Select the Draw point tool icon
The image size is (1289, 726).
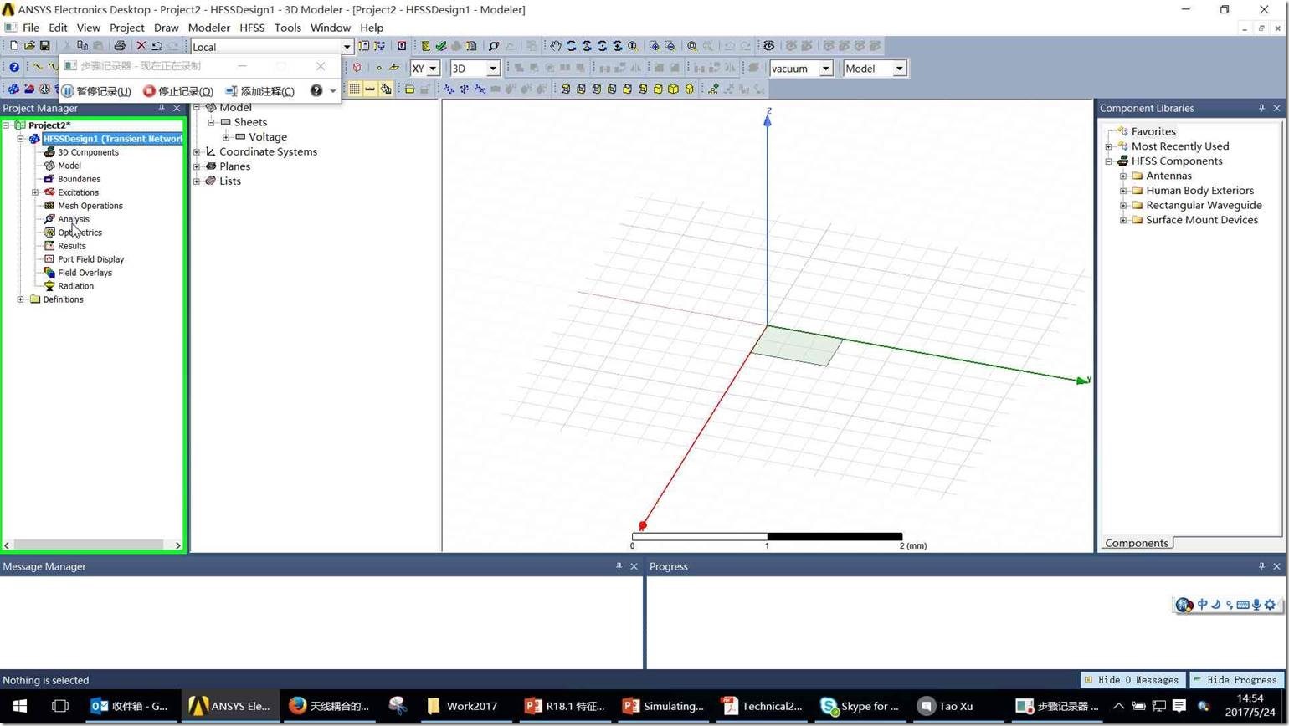coord(379,68)
